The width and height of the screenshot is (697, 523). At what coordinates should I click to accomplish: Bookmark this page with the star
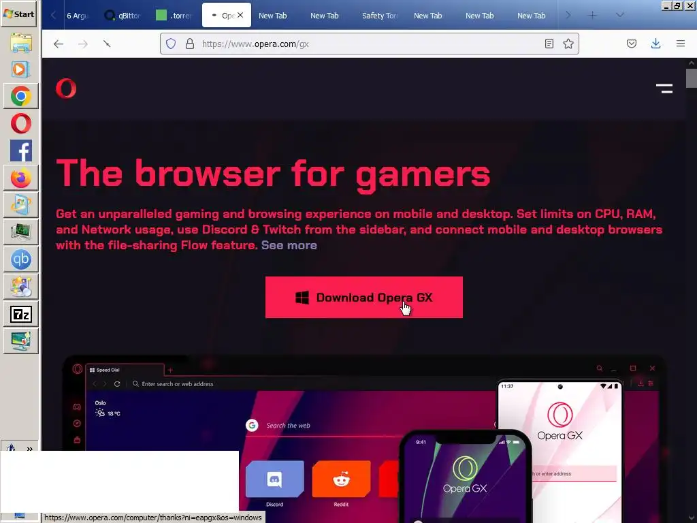(x=568, y=44)
